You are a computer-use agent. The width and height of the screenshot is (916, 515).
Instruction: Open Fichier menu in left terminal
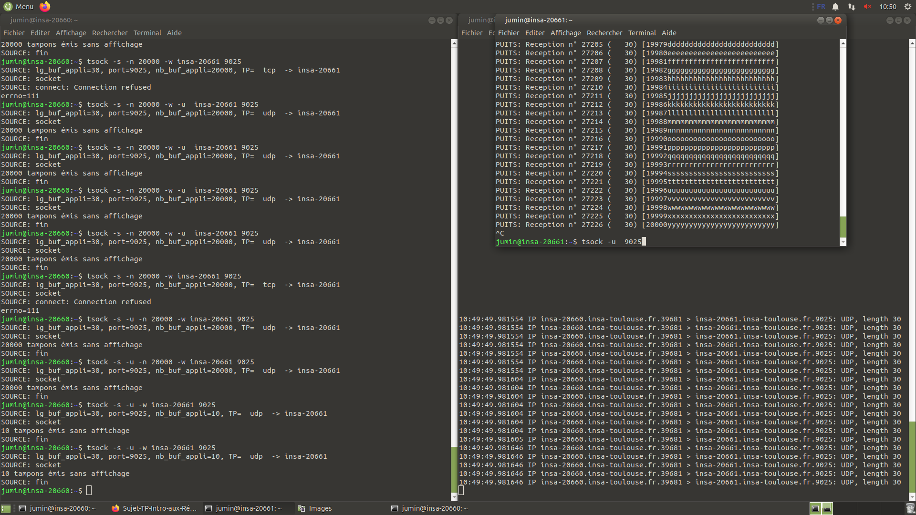click(14, 33)
